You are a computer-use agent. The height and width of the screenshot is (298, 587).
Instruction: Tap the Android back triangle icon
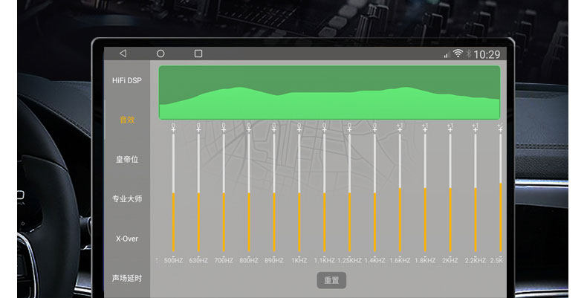click(x=123, y=54)
